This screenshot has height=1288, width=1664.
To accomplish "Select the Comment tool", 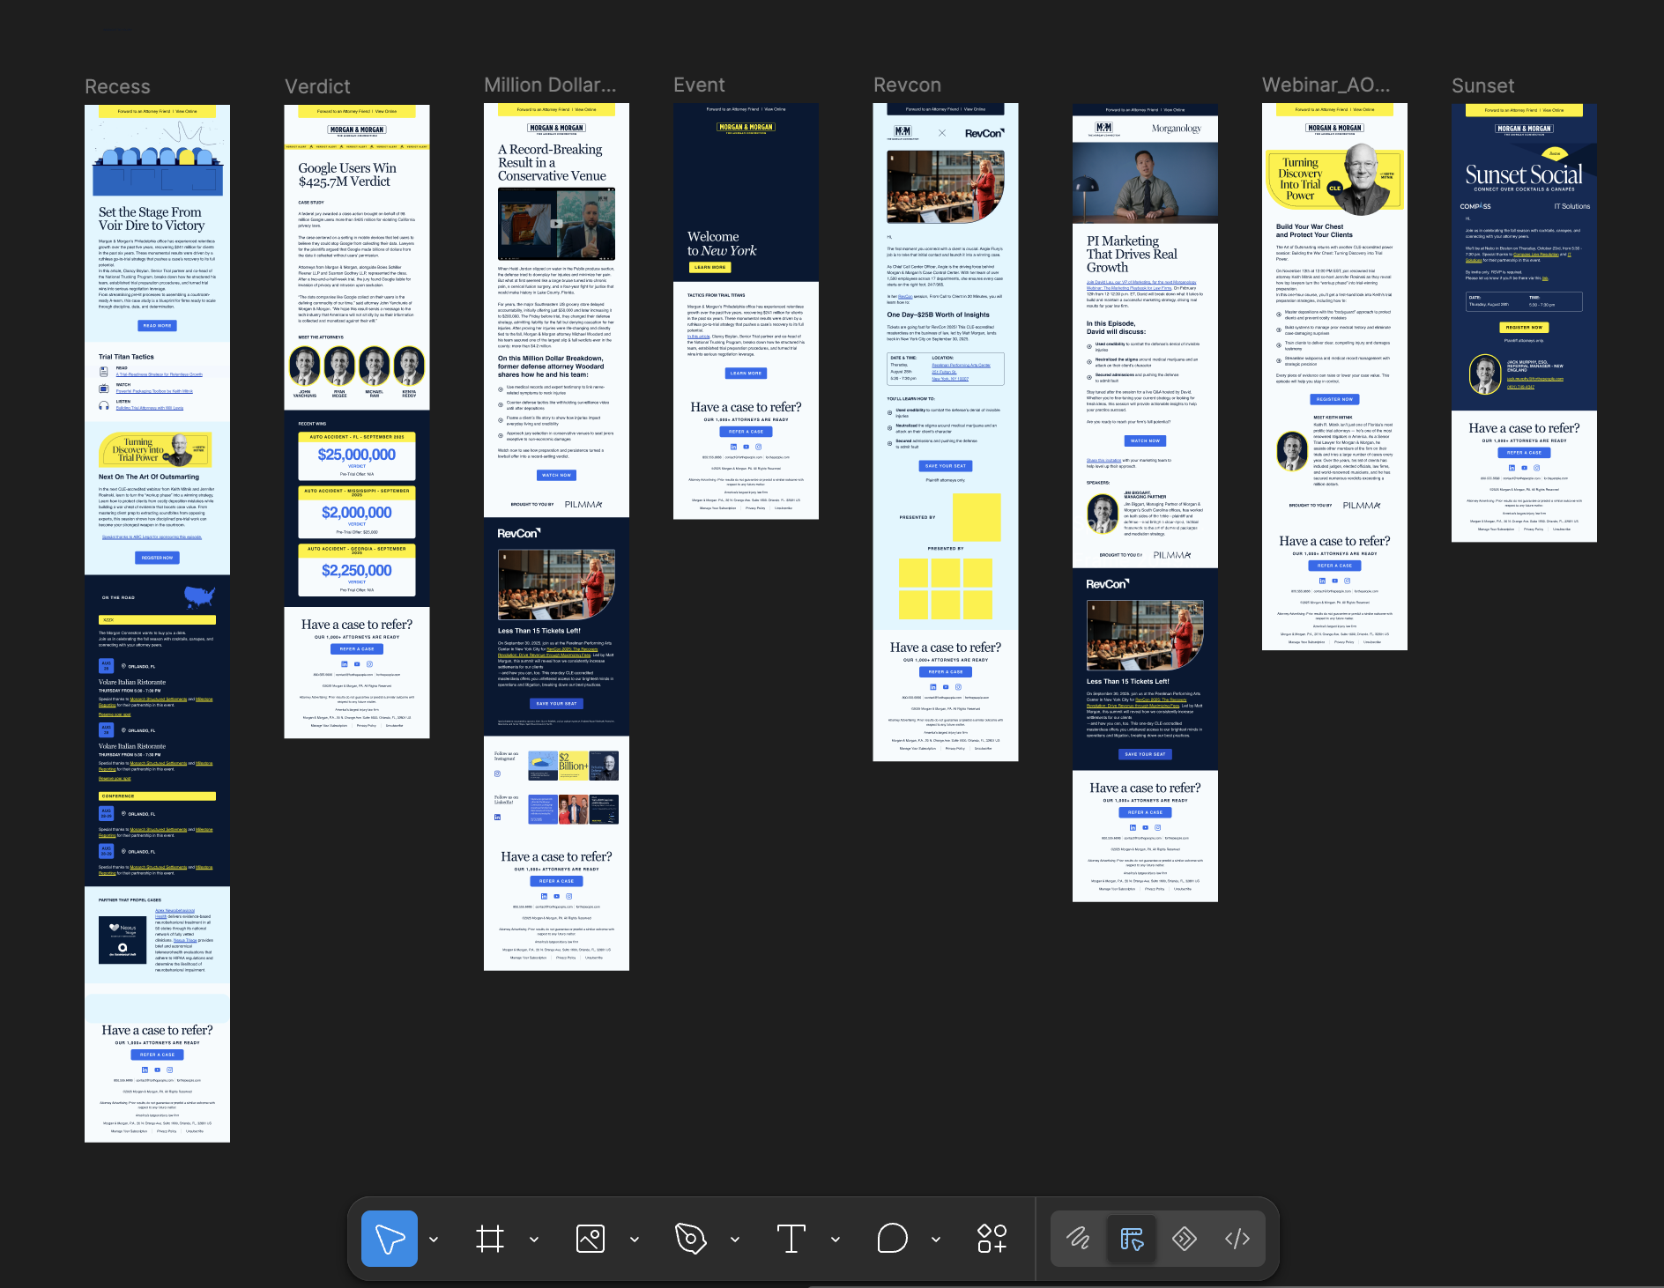I will 892,1239.
